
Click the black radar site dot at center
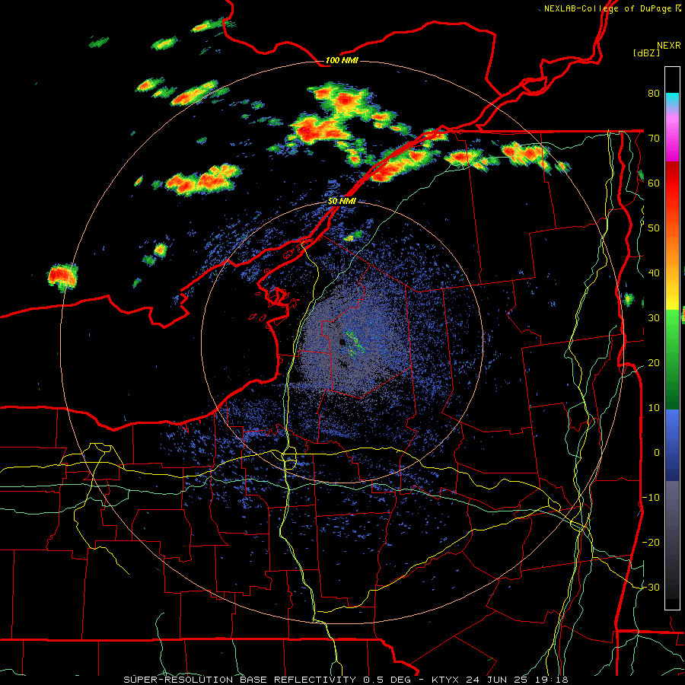pyautogui.click(x=342, y=342)
